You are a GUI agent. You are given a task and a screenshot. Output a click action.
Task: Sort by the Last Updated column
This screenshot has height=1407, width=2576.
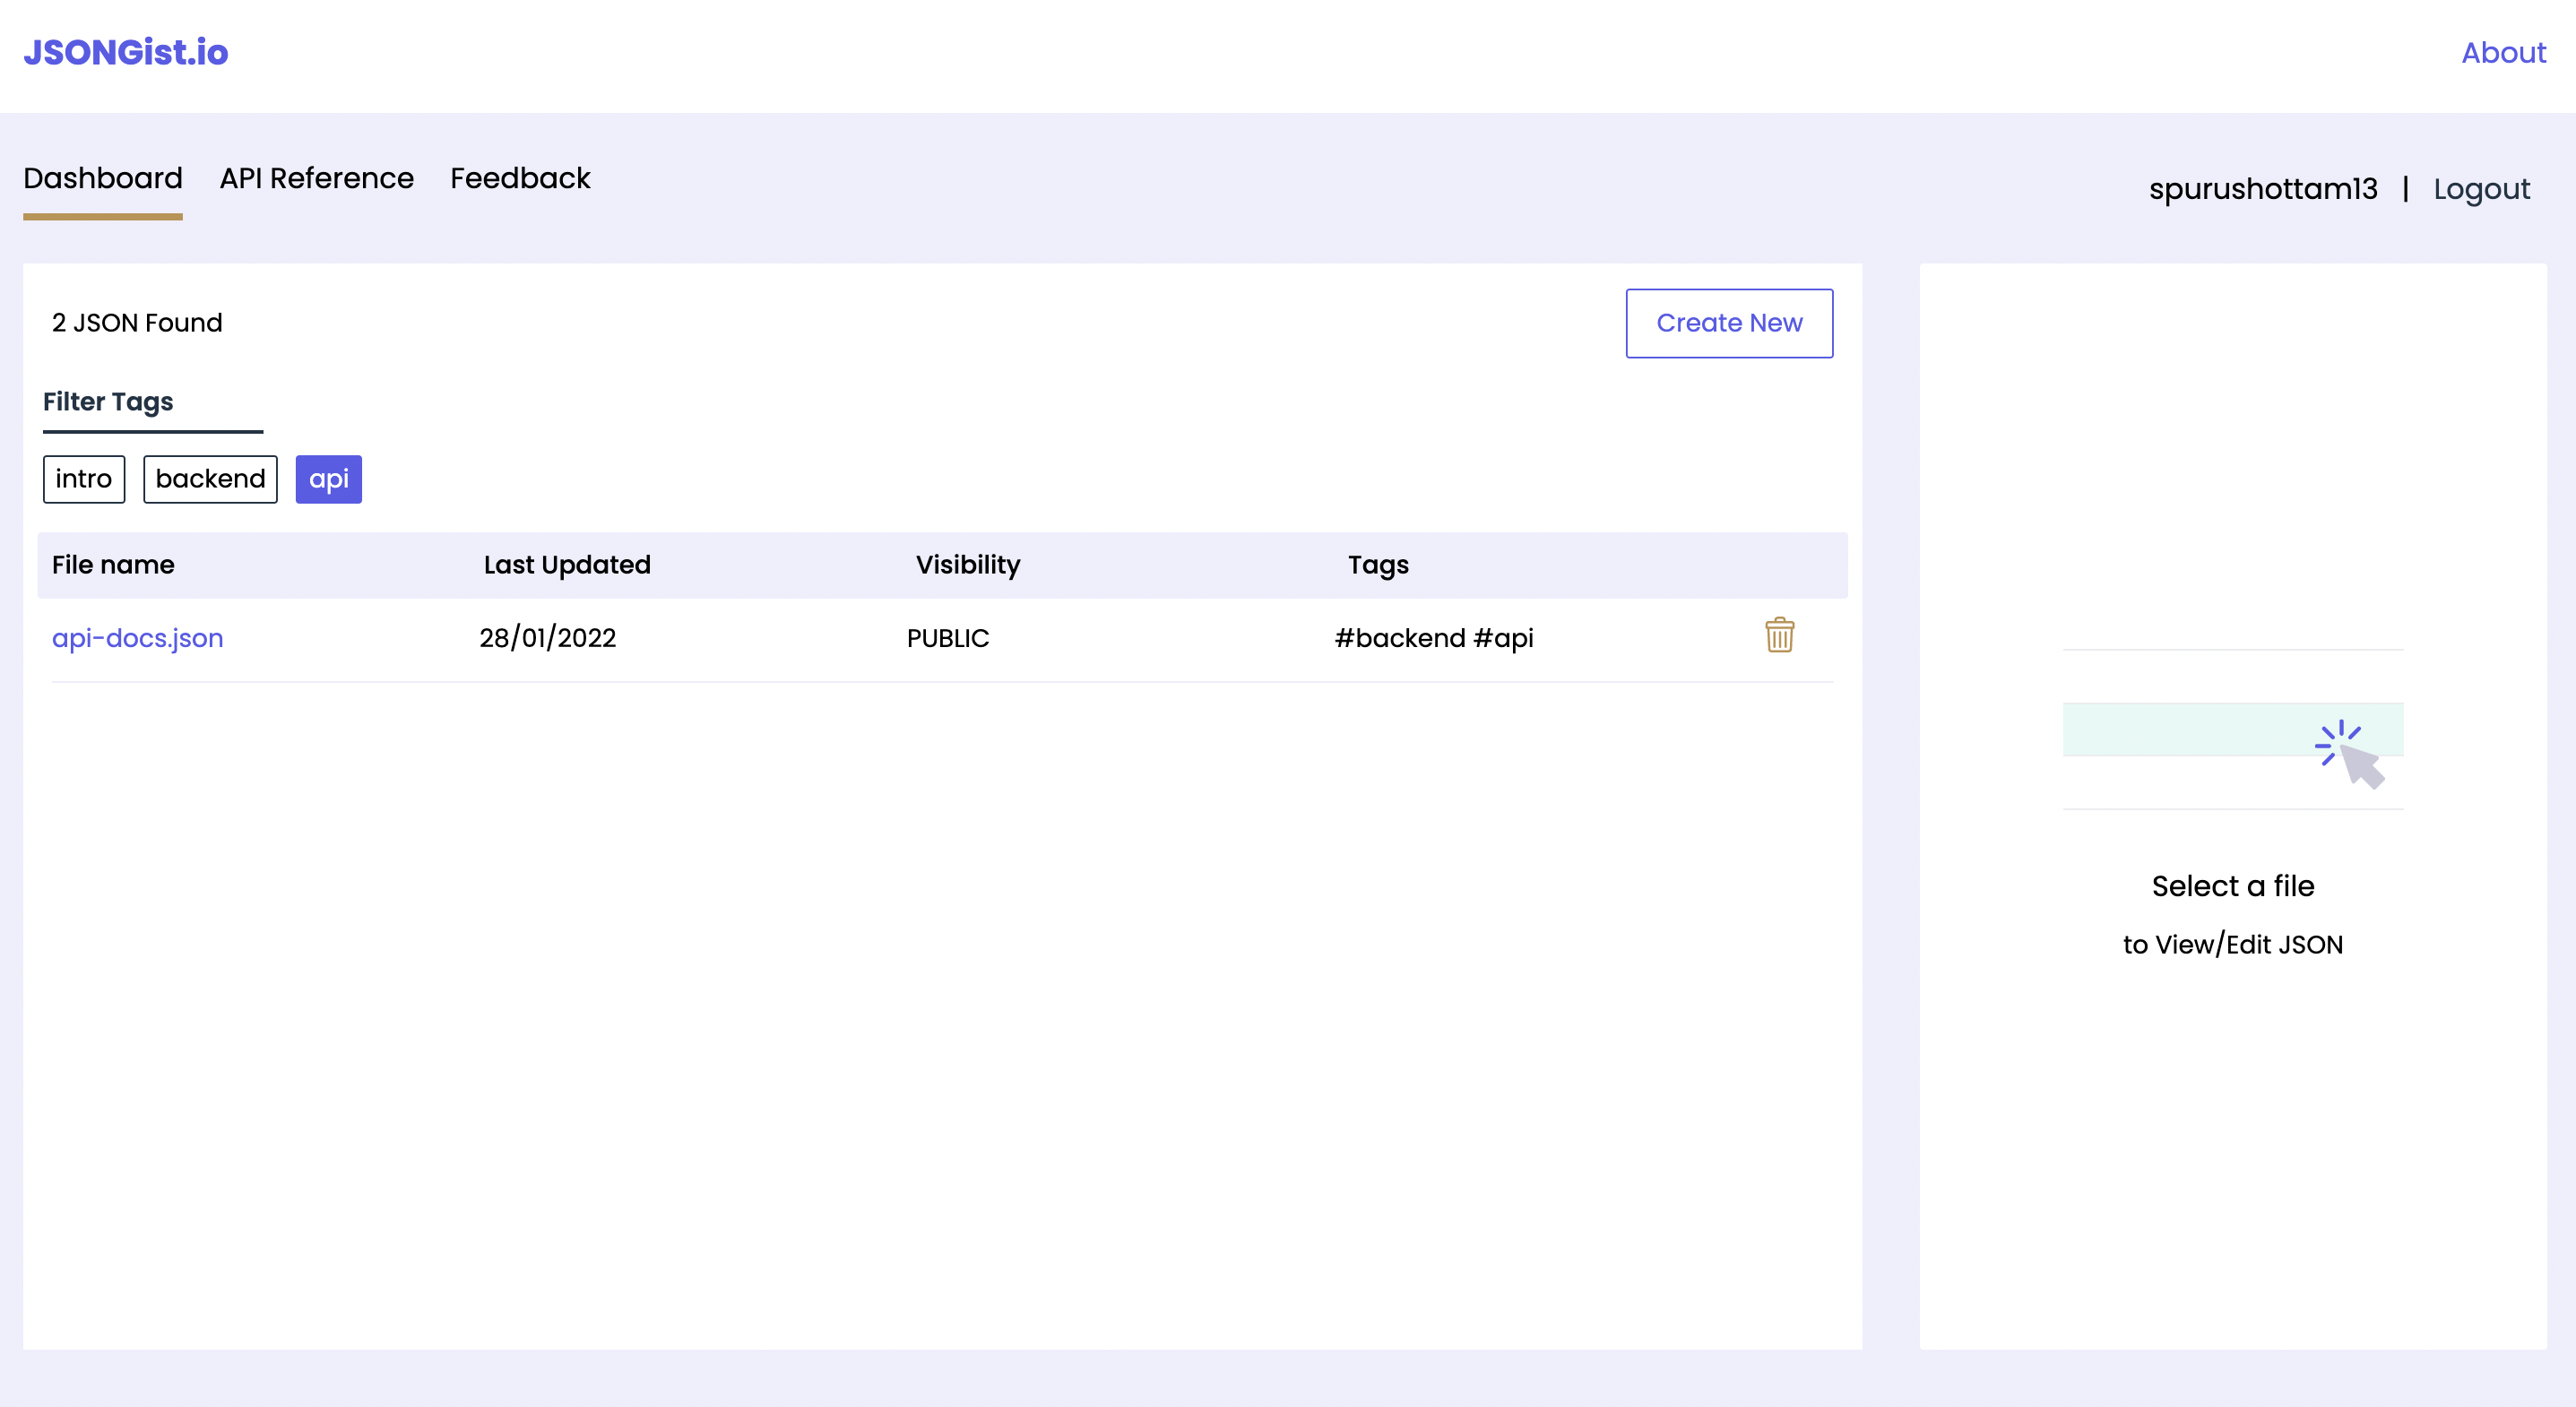pyautogui.click(x=566, y=564)
